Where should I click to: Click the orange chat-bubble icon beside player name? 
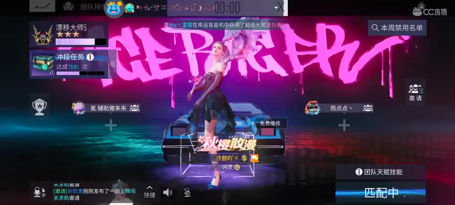coord(255,158)
